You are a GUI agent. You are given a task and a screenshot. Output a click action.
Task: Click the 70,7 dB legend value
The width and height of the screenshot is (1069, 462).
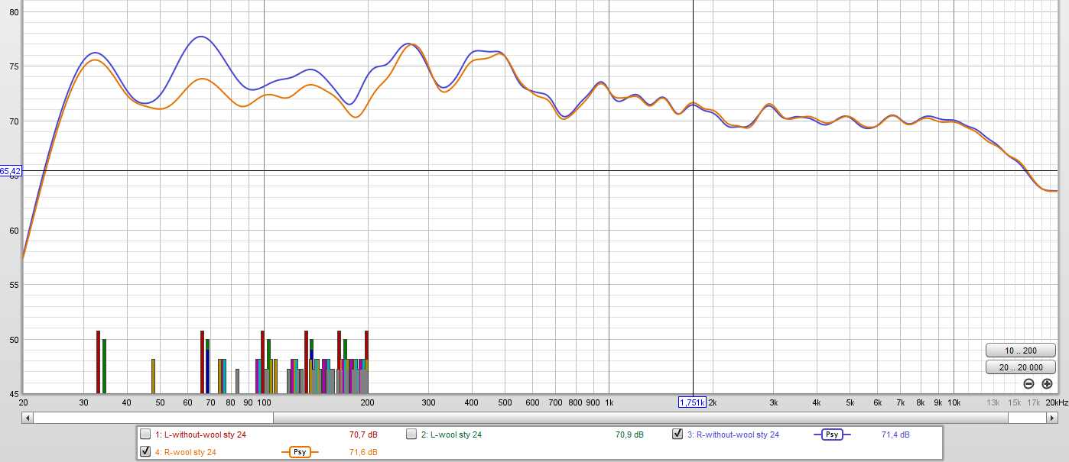[x=363, y=435]
